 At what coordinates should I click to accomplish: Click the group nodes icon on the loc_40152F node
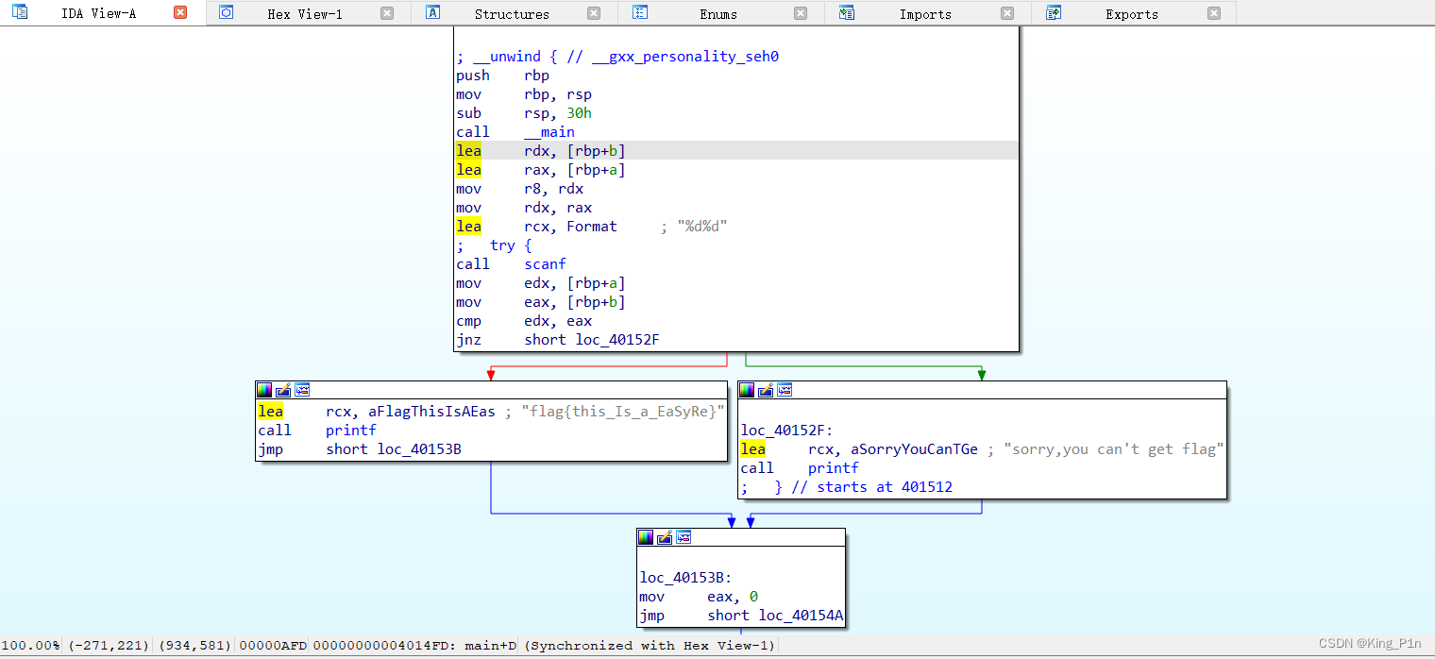[785, 390]
